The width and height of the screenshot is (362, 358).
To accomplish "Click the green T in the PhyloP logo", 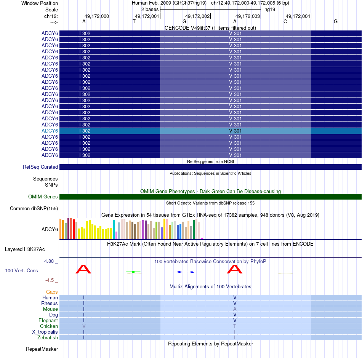I will 134,272.
